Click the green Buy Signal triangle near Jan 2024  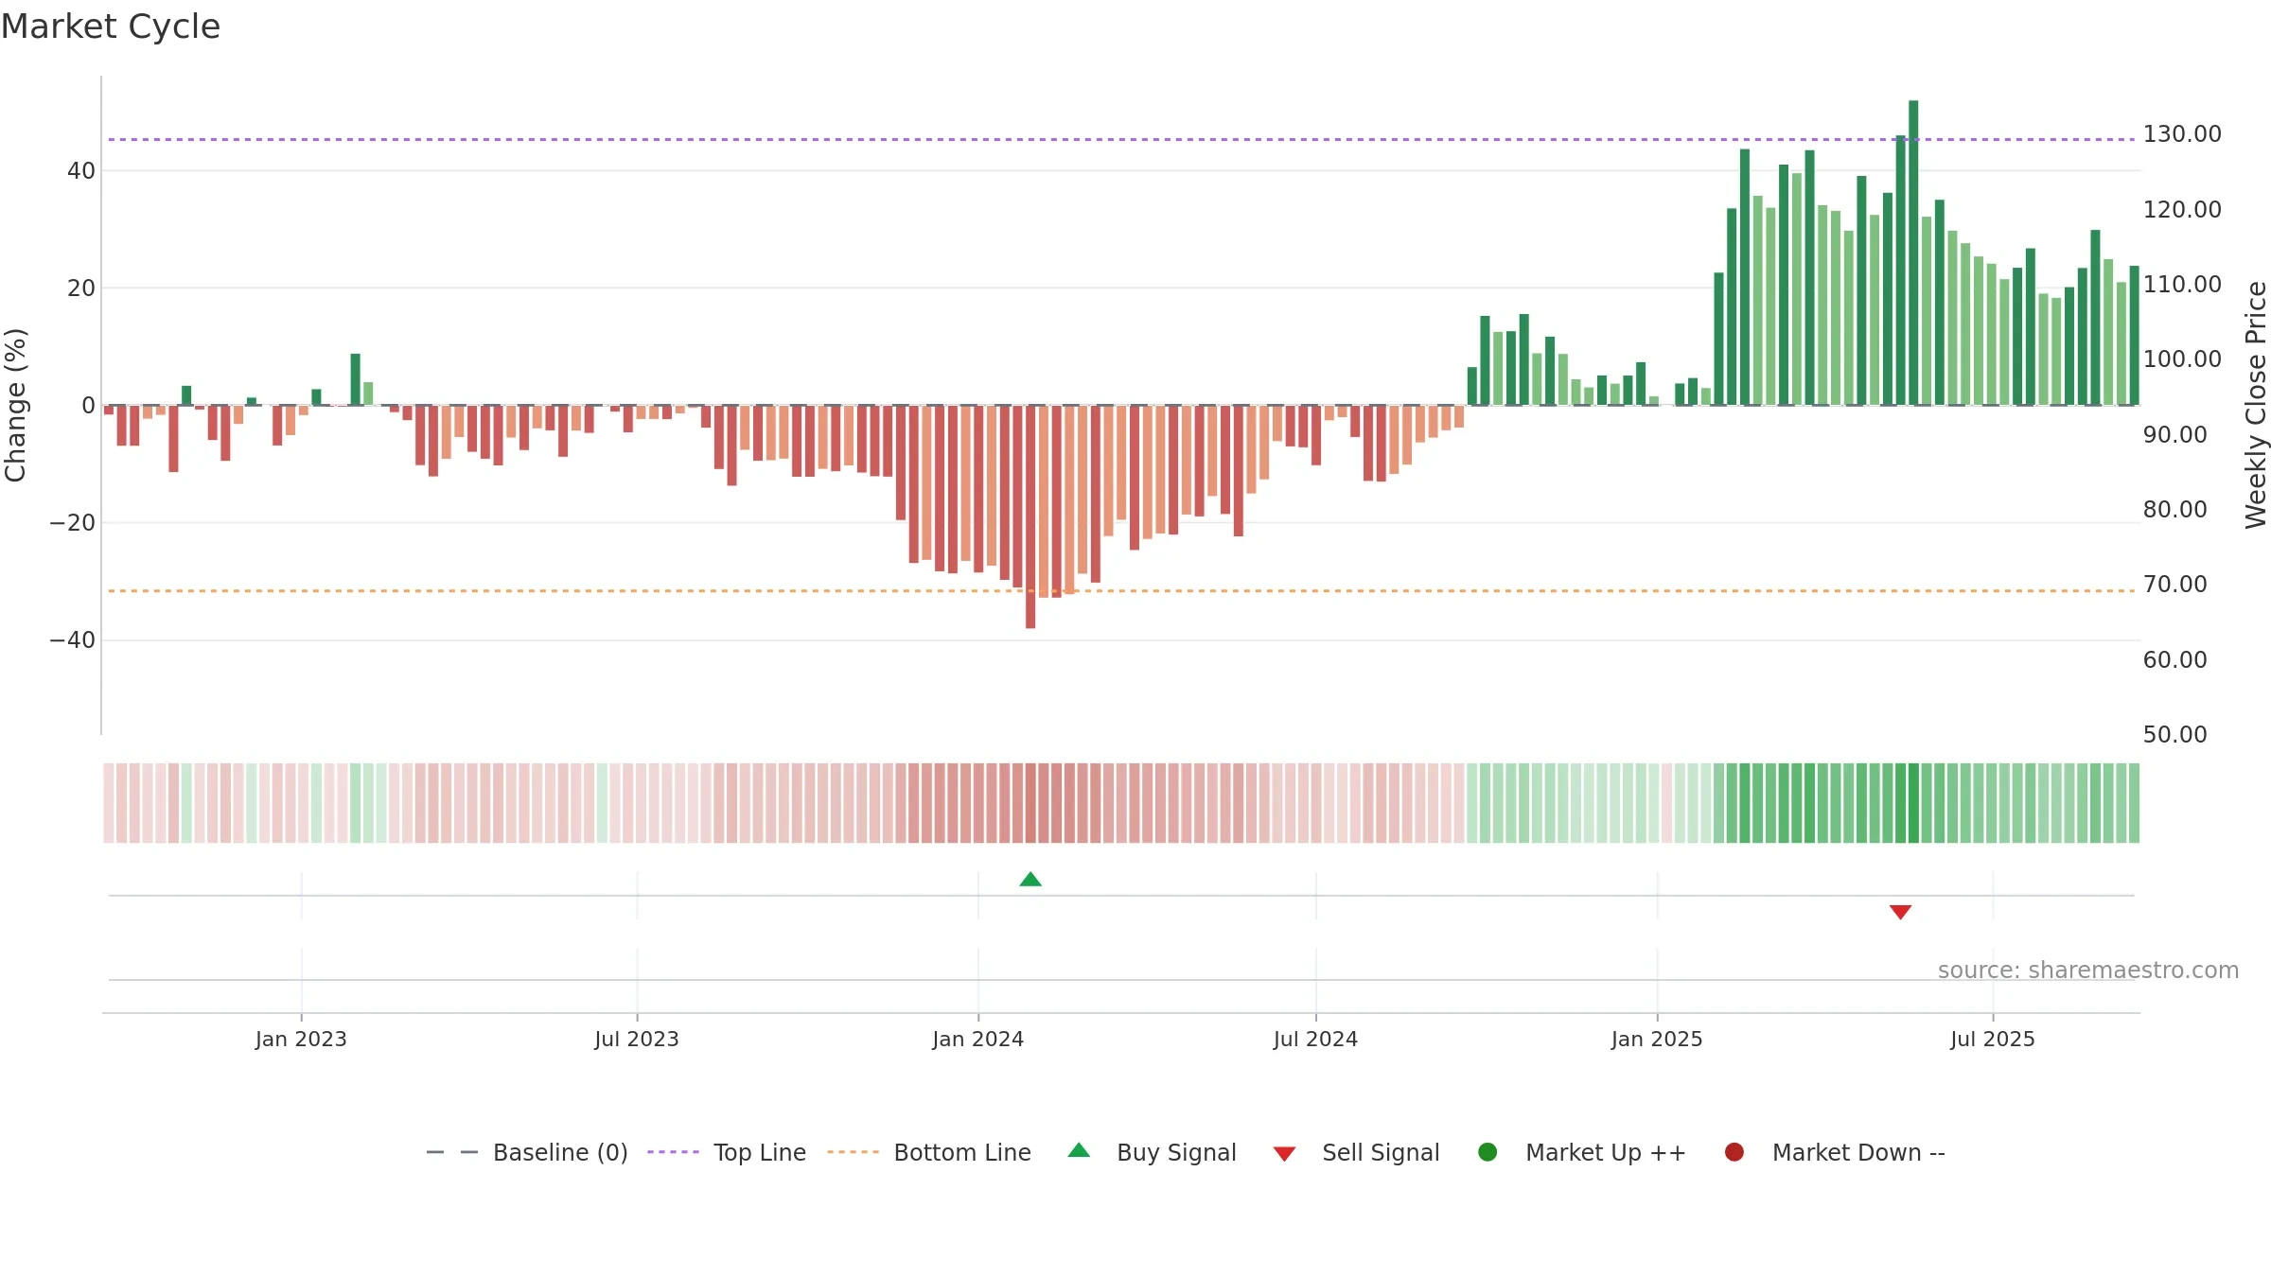click(x=1030, y=880)
